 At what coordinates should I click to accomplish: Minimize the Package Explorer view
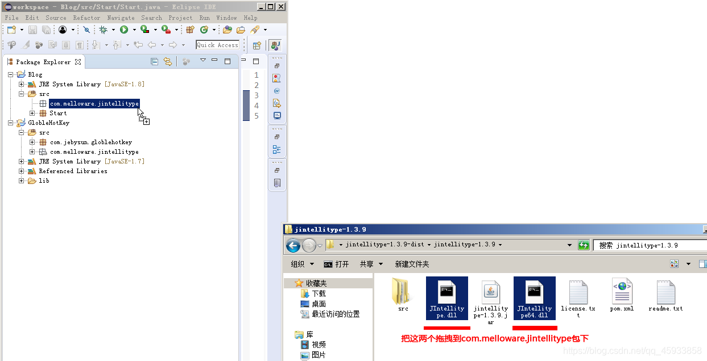point(214,60)
